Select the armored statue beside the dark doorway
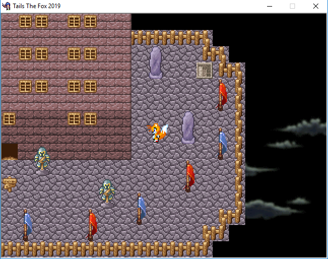This screenshot has width=328, height=259. [x=42, y=160]
